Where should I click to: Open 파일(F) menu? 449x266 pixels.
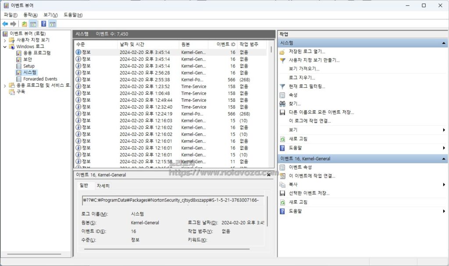point(11,15)
